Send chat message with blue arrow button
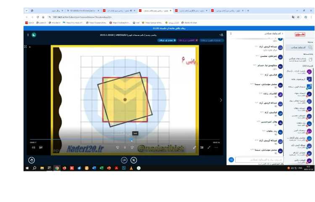Screen dimensions: 315x202 [231, 160]
